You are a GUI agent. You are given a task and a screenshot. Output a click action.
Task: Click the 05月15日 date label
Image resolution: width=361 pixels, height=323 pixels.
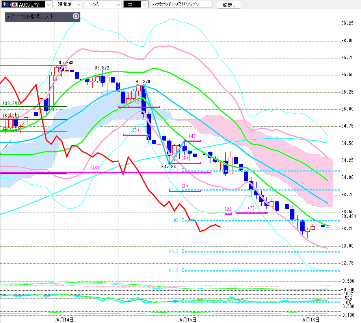click(x=187, y=320)
